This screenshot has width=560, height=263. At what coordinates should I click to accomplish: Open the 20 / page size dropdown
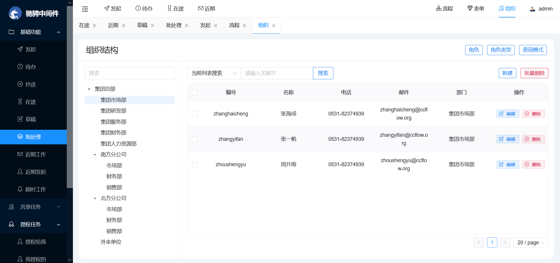coord(531,242)
